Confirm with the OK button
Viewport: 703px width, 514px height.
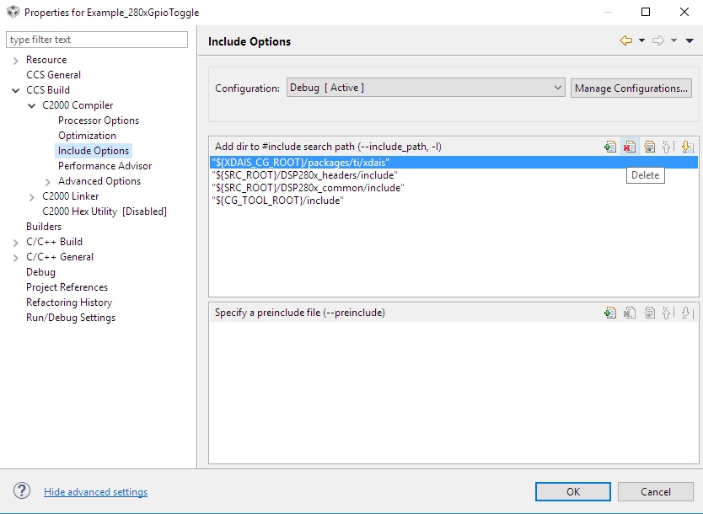tap(573, 491)
